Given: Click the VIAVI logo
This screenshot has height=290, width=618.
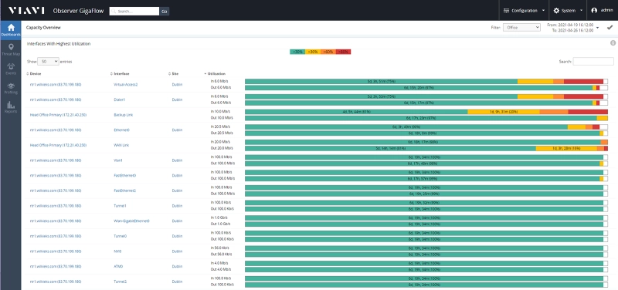Looking at the screenshot, I should point(26,11).
